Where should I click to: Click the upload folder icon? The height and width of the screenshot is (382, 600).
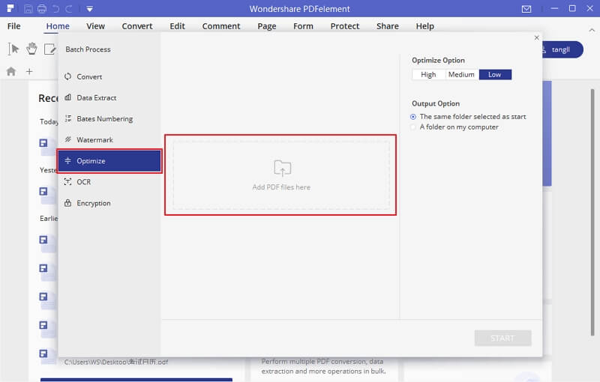tap(283, 168)
